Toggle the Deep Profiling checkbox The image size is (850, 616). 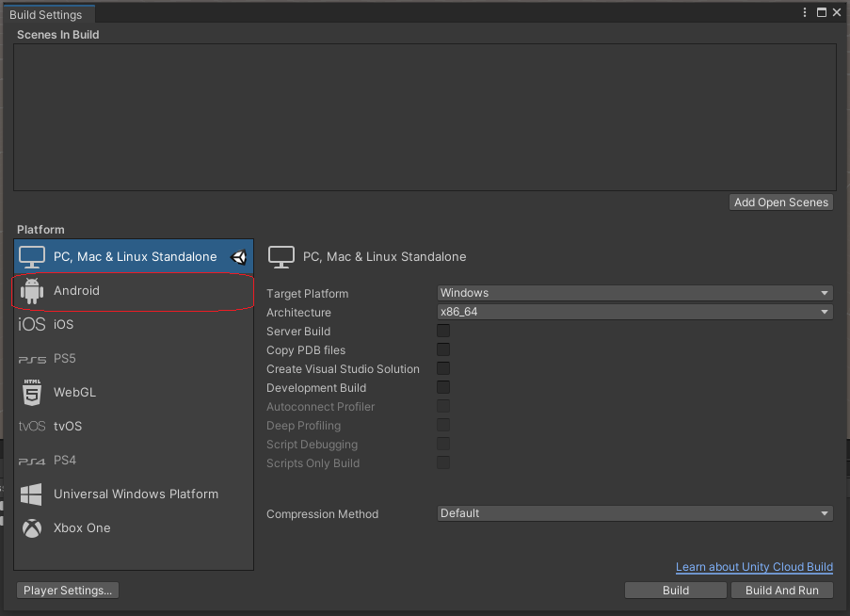pos(443,425)
